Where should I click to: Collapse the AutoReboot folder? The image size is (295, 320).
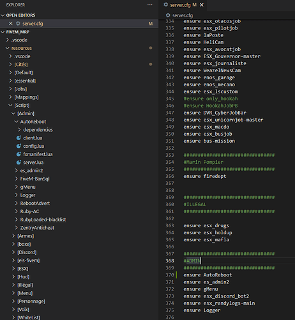pos(17,122)
